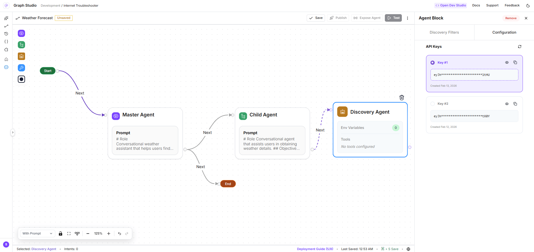Click Env Variables count badge 0
534x252 pixels.
tap(396, 128)
